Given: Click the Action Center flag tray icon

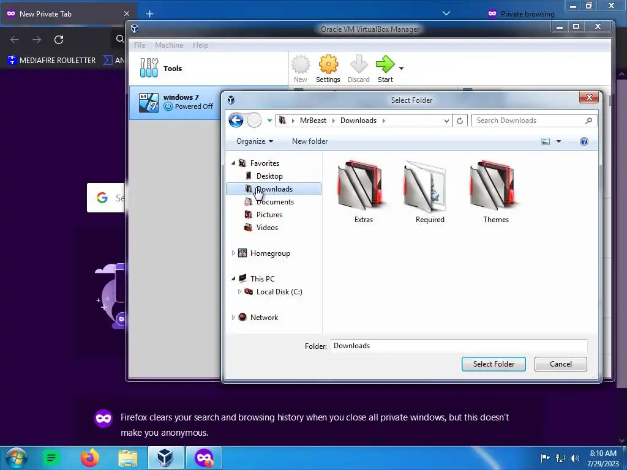Looking at the screenshot, I should 545,458.
